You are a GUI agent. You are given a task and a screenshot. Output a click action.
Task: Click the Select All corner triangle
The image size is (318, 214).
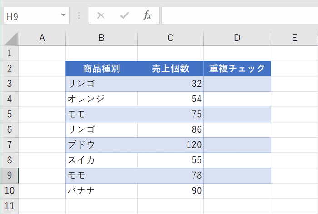click(11, 39)
